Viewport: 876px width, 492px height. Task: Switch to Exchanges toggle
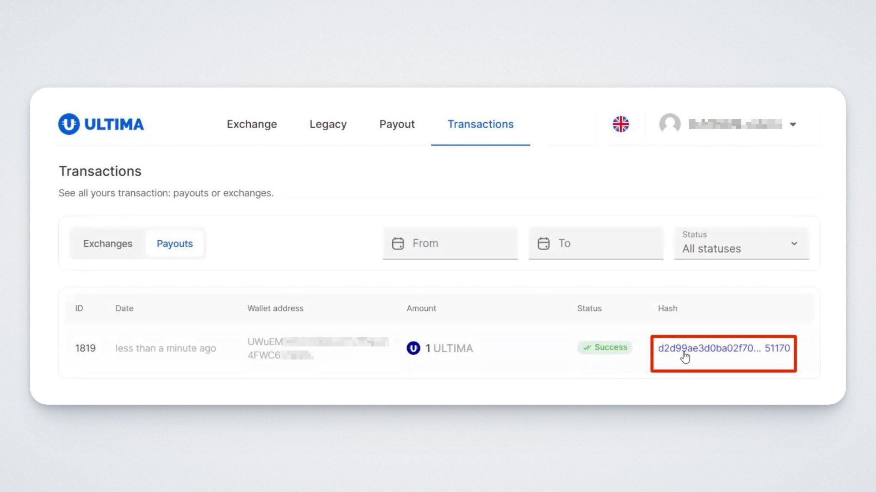coord(108,243)
